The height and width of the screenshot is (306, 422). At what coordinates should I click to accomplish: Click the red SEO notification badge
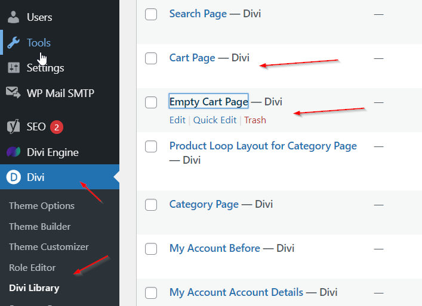pos(56,127)
